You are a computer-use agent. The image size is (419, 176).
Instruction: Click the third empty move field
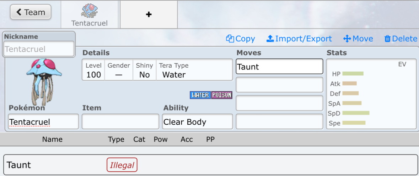tap(280, 103)
